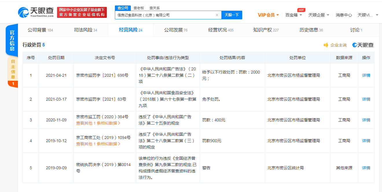Switch to the 查关系 search tab
Image resolution: width=382 pixels, height=192 pixels.
(154, 8)
